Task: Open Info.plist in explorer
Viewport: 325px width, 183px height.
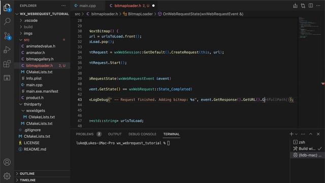Action: coord(42,78)
